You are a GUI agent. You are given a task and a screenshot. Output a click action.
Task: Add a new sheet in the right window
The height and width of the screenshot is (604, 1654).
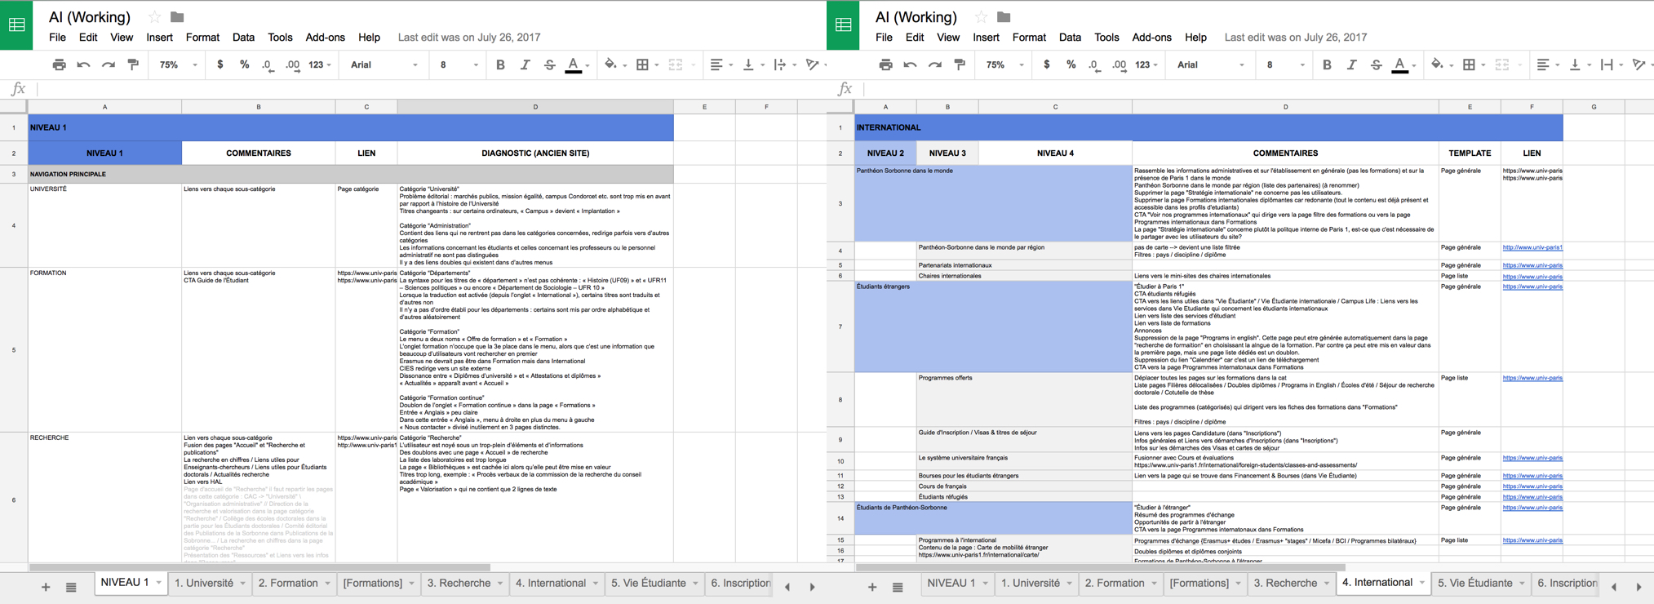click(x=872, y=586)
